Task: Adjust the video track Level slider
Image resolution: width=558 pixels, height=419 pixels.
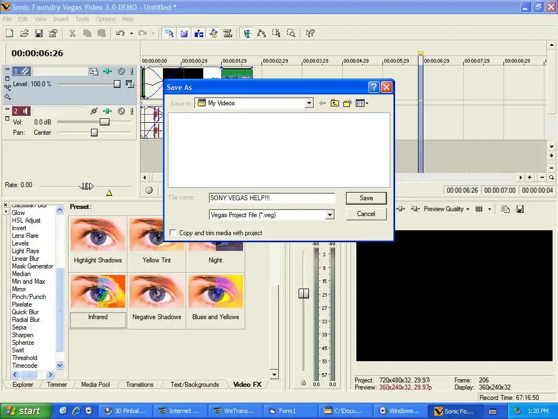Action: [117, 84]
